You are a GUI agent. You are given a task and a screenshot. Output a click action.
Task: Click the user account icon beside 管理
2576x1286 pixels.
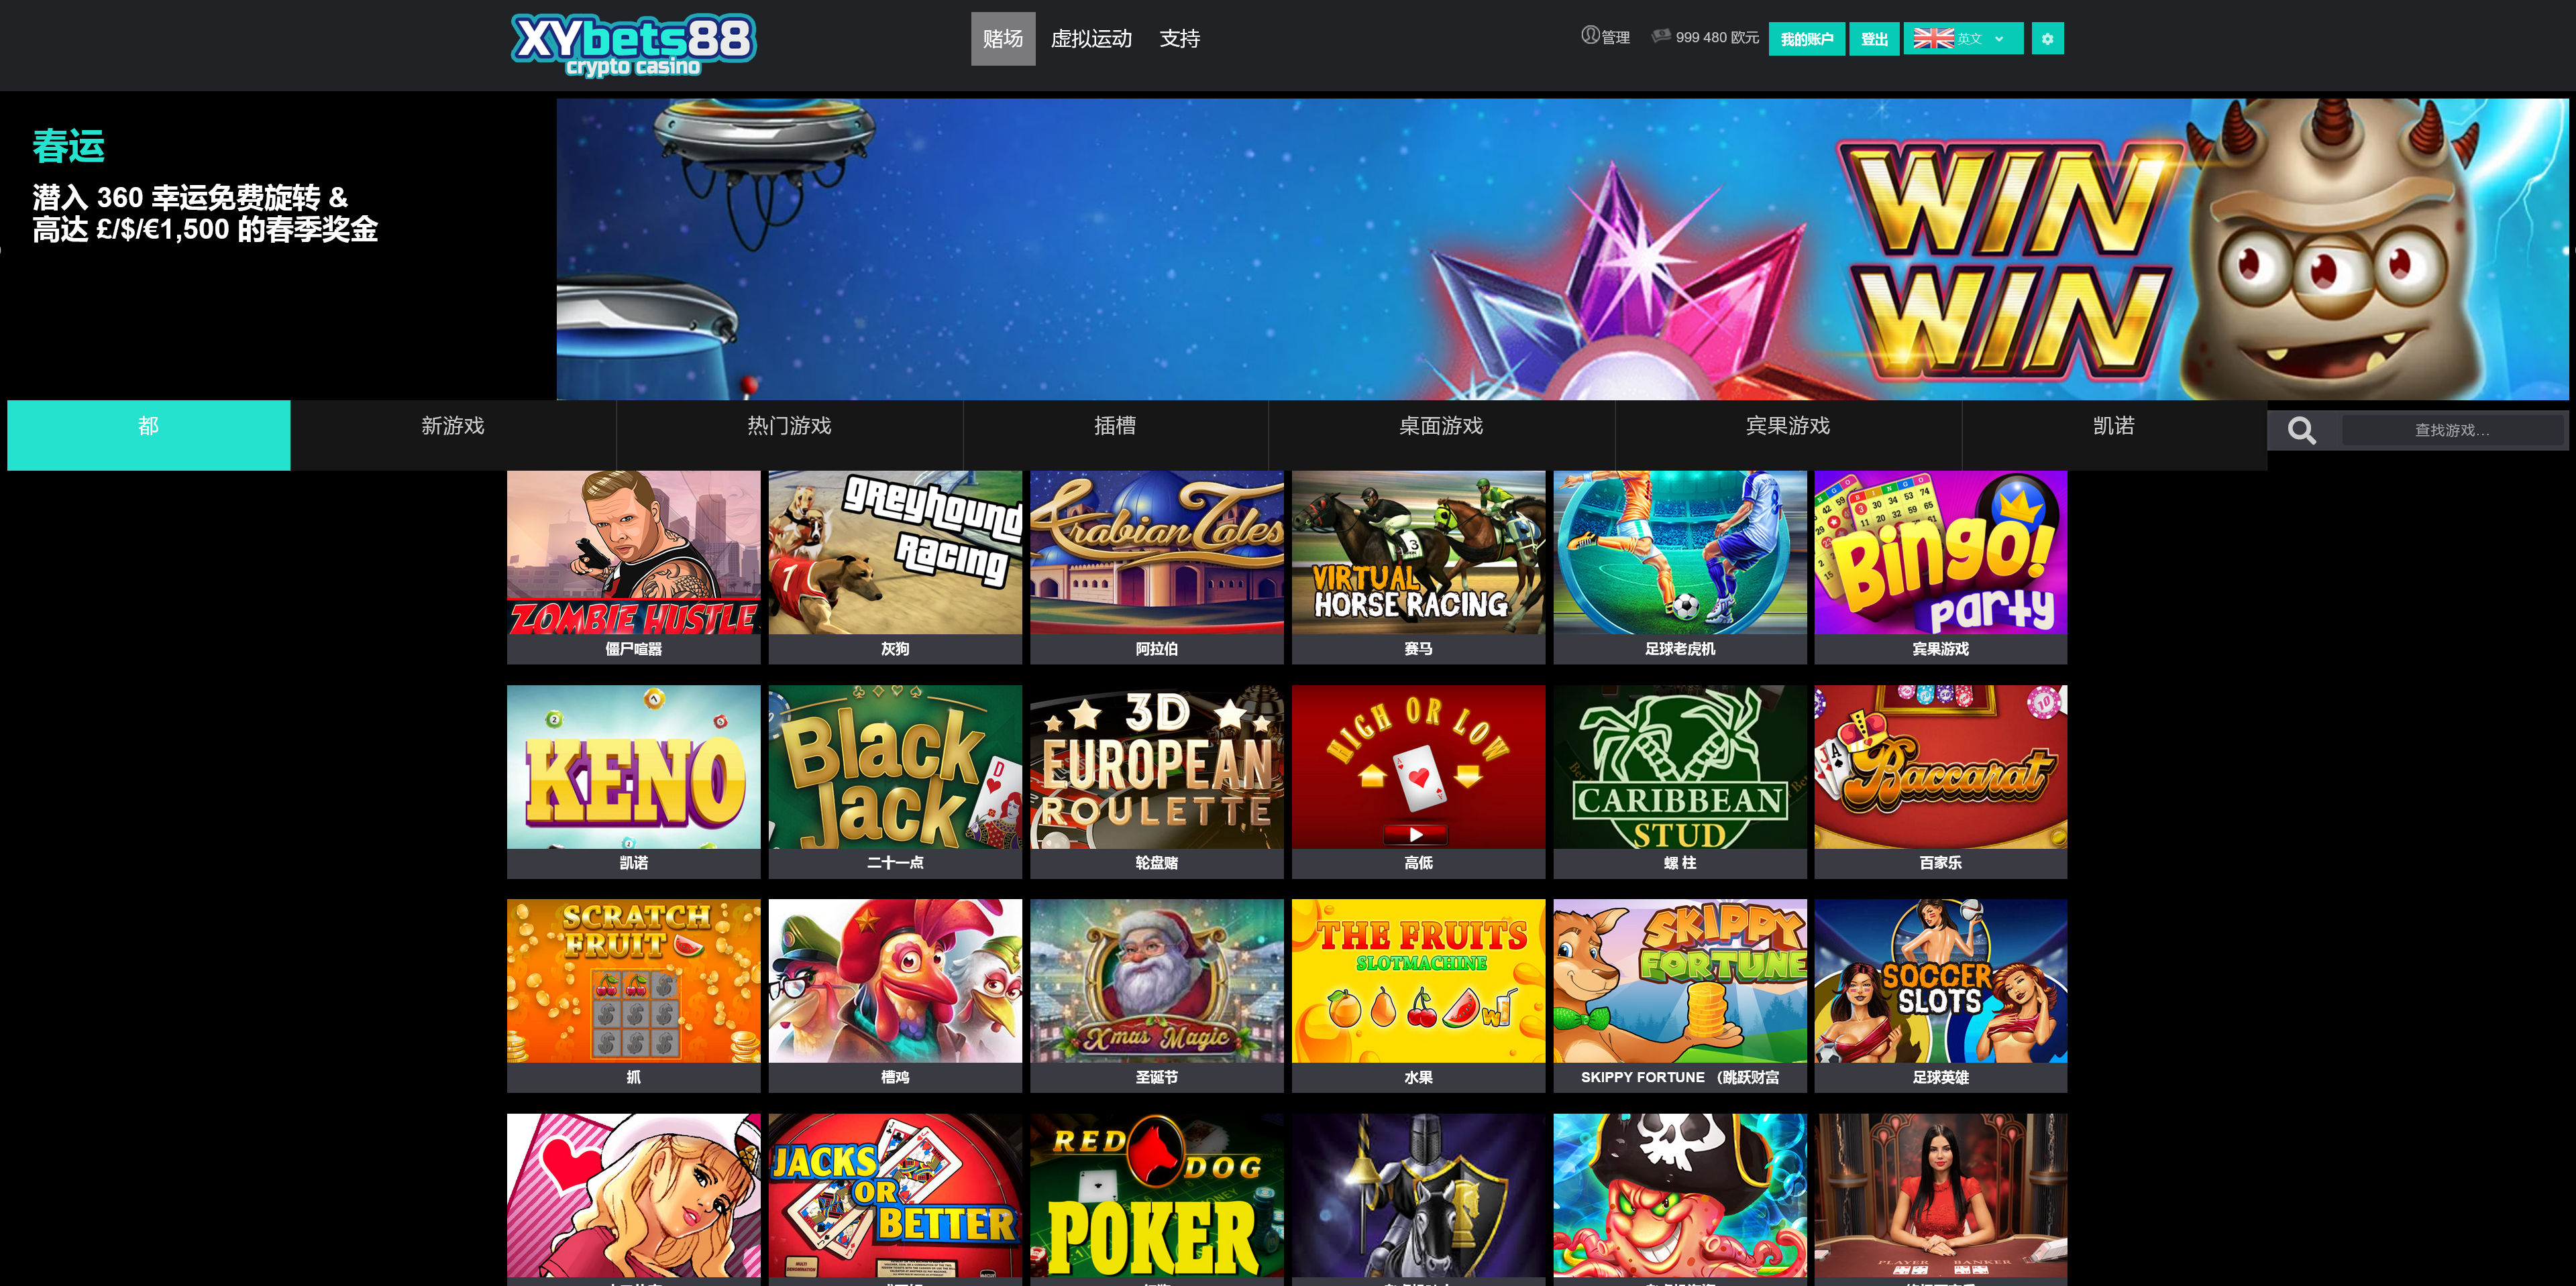[1590, 36]
